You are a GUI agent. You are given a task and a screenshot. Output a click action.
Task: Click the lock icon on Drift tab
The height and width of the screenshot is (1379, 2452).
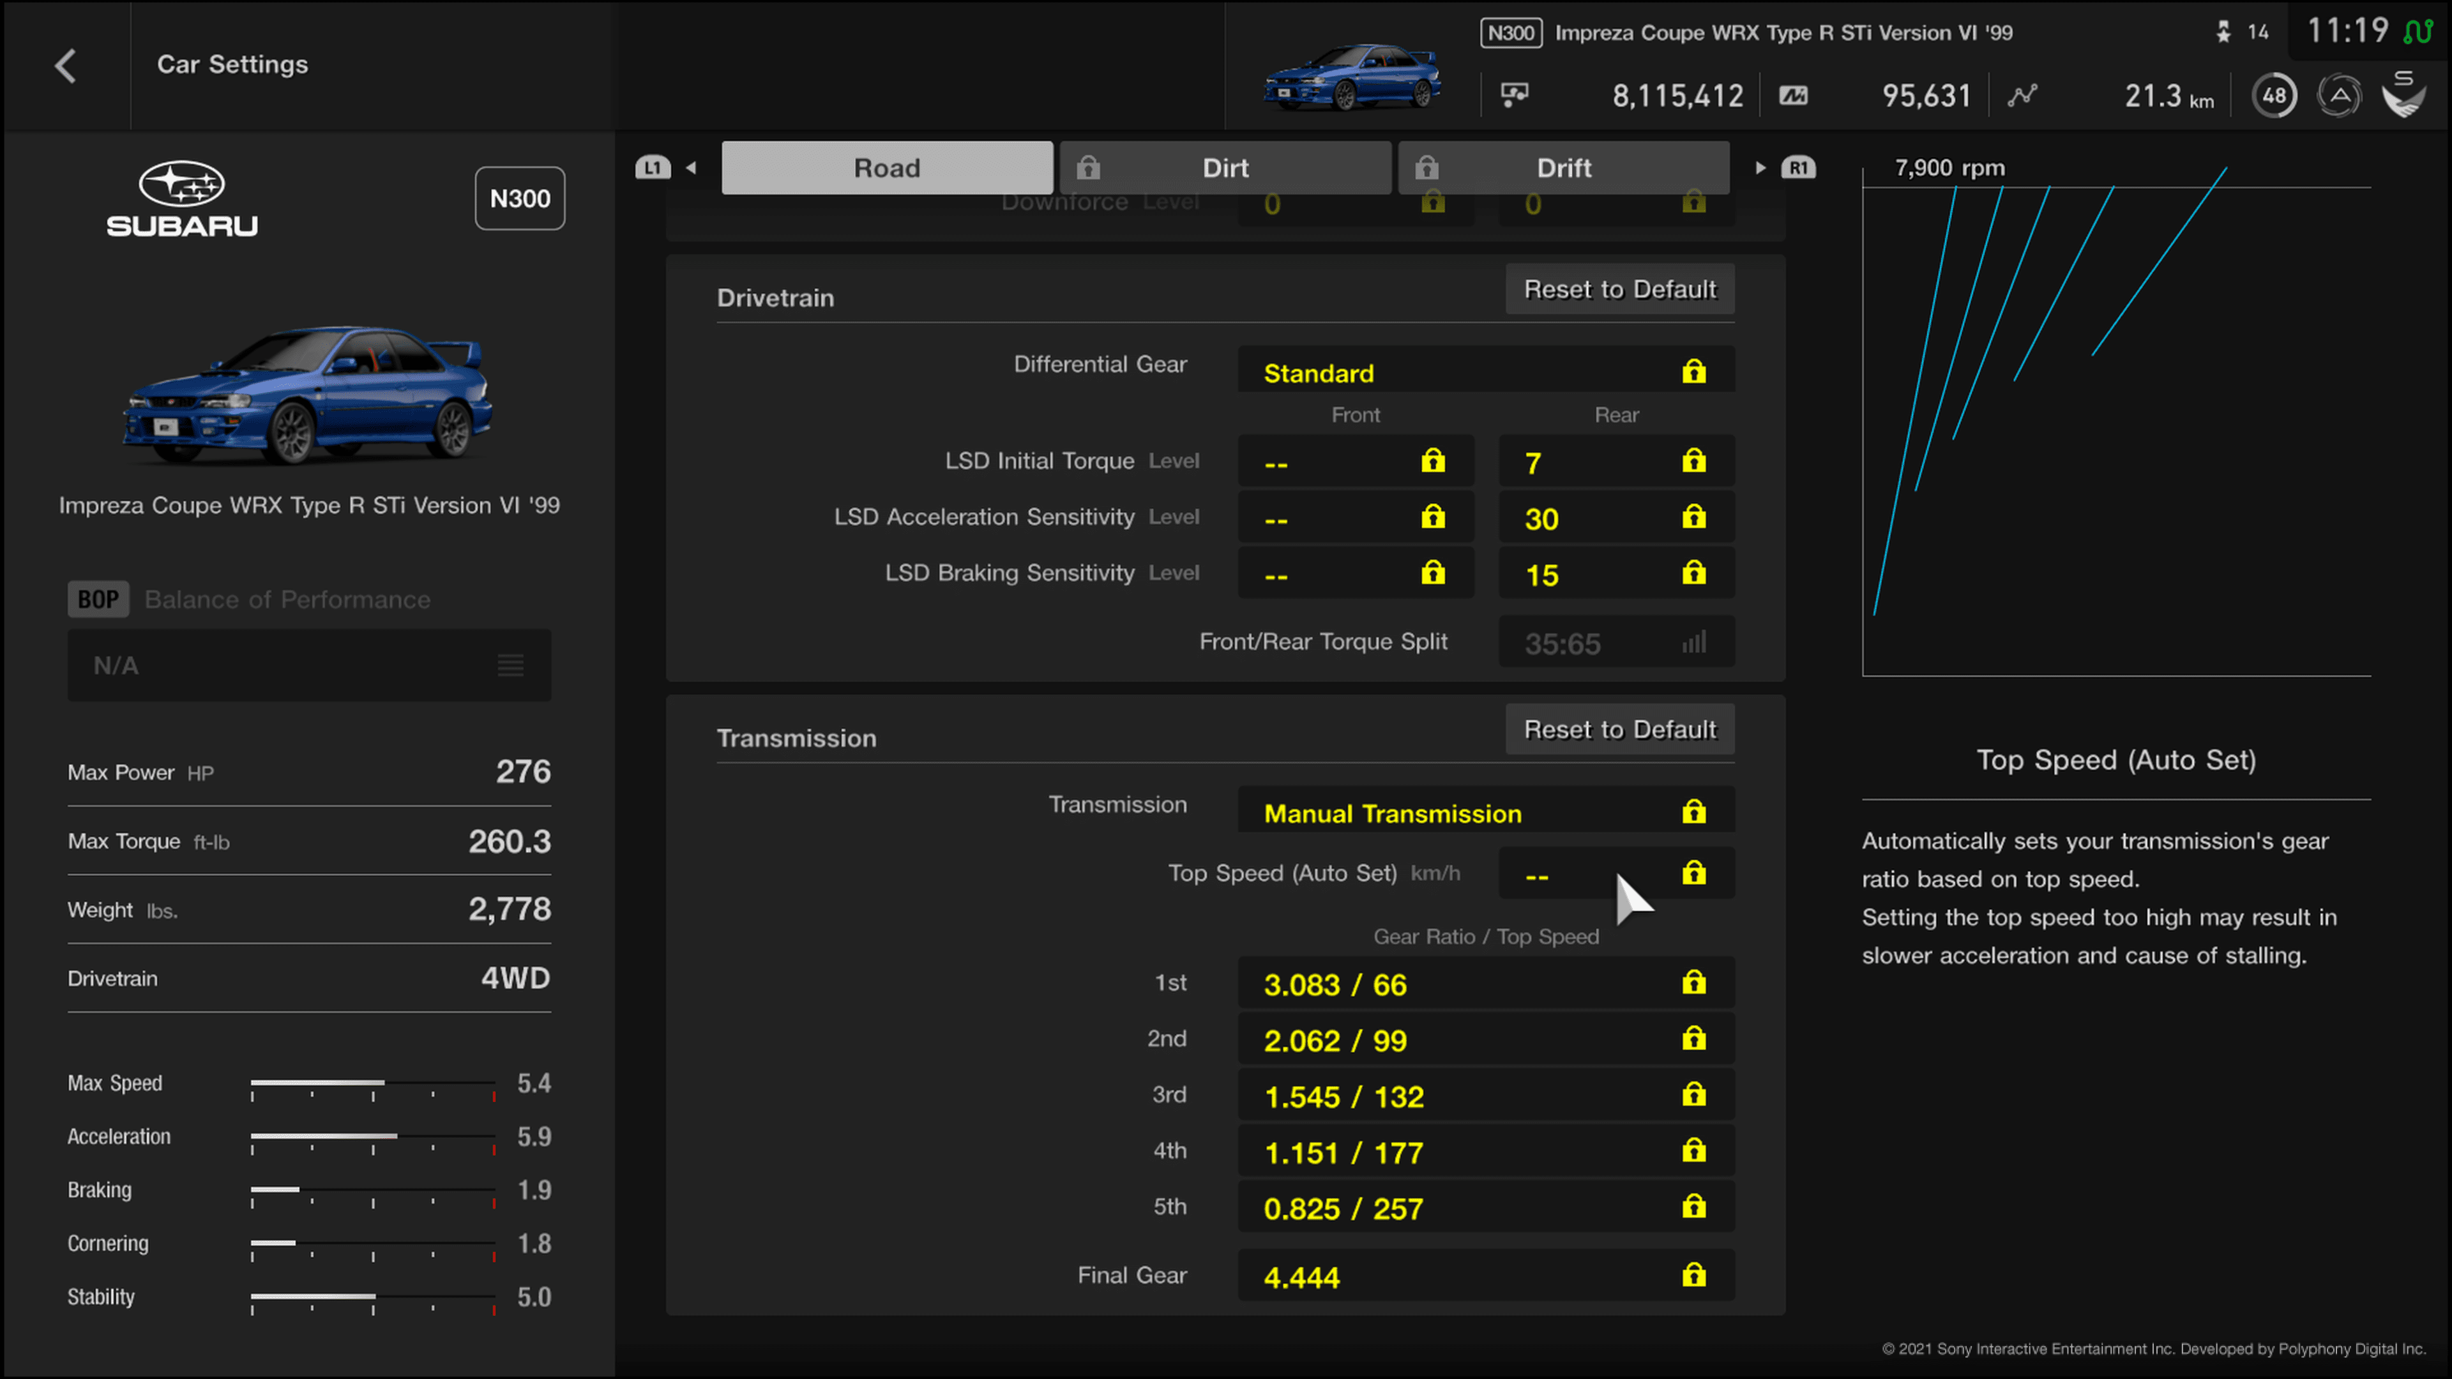[x=1426, y=169]
